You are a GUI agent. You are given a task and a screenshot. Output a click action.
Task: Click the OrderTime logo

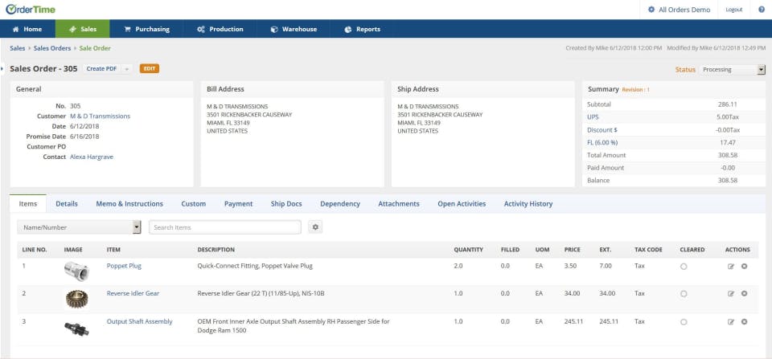pos(30,9)
